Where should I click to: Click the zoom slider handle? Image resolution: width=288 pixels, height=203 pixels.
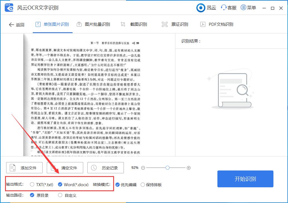pyautogui.click(x=167, y=168)
